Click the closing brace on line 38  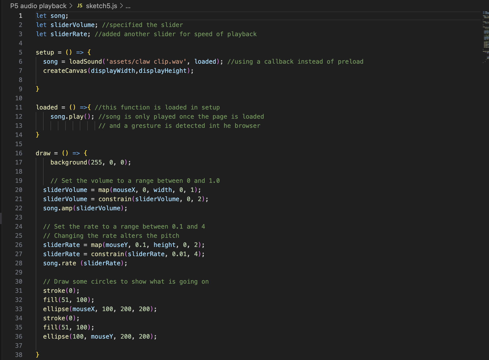tap(37, 354)
